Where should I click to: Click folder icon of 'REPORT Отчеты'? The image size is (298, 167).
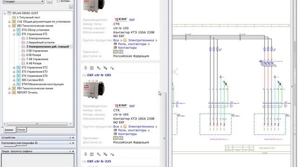tap(14, 93)
